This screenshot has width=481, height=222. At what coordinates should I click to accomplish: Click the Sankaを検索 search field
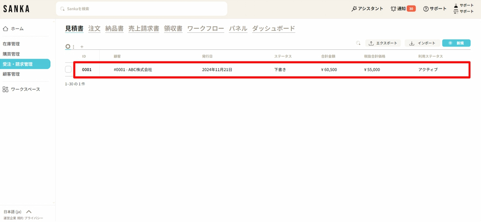[x=141, y=9]
